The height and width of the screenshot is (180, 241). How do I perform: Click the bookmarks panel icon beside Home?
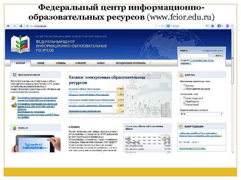[219, 26]
